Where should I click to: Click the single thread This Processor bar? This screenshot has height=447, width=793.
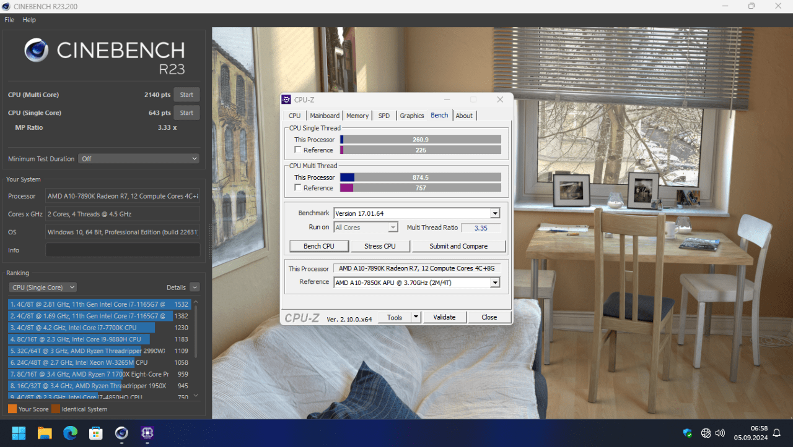(421, 140)
